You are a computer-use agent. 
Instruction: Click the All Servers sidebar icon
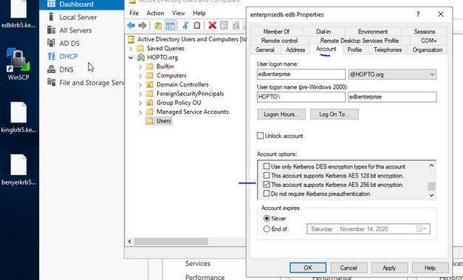(x=52, y=30)
